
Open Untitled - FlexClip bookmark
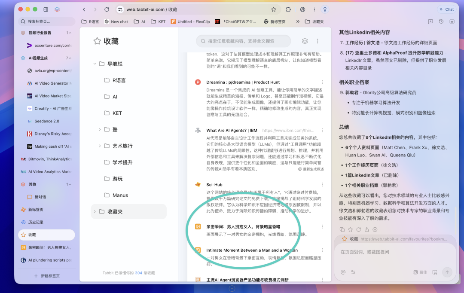190,21
